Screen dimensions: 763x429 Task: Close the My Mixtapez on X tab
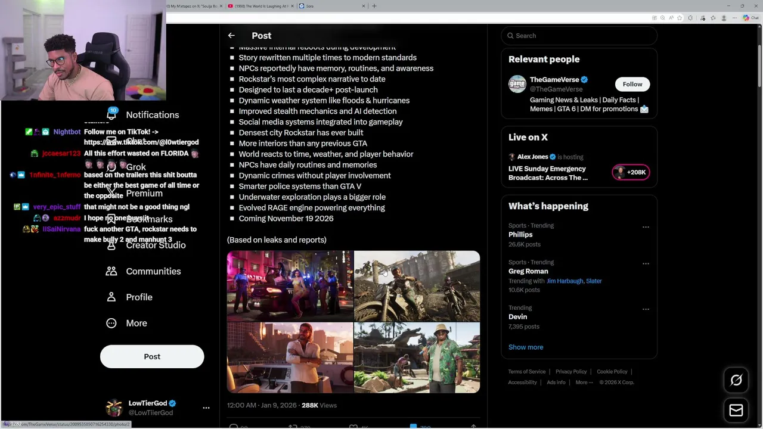click(x=221, y=6)
